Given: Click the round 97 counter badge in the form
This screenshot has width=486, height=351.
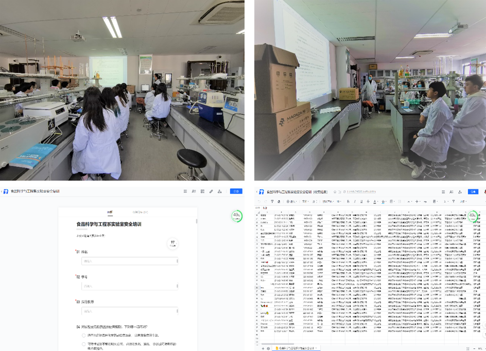Looking at the screenshot, I should (172, 243).
